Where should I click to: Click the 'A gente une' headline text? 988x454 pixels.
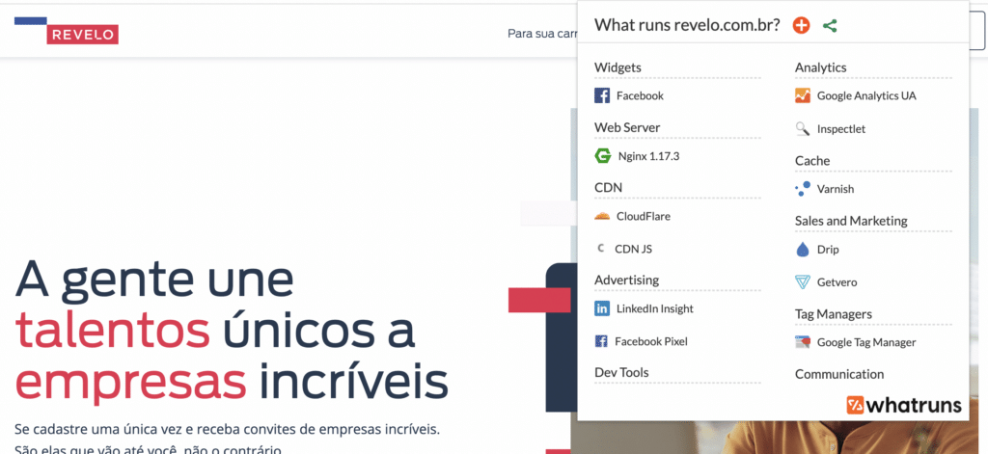154,280
